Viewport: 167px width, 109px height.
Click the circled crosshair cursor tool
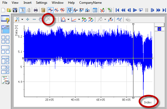tap(48, 19)
